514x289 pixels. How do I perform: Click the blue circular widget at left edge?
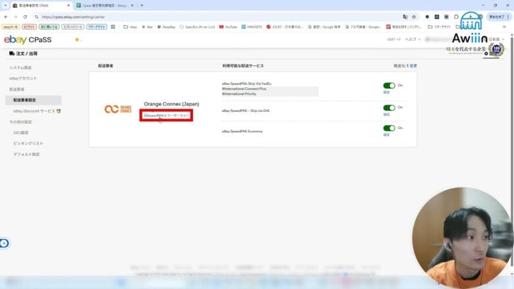[4, 243]
